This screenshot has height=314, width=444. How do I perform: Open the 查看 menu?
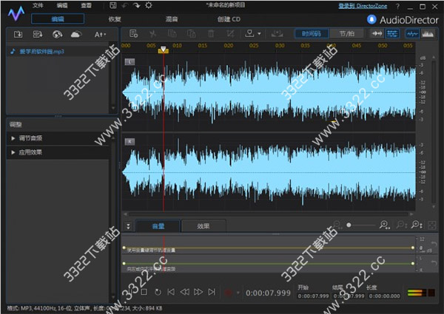86,5
